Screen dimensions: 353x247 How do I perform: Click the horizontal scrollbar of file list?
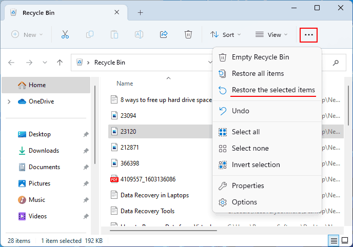click(x=163, y=231)
